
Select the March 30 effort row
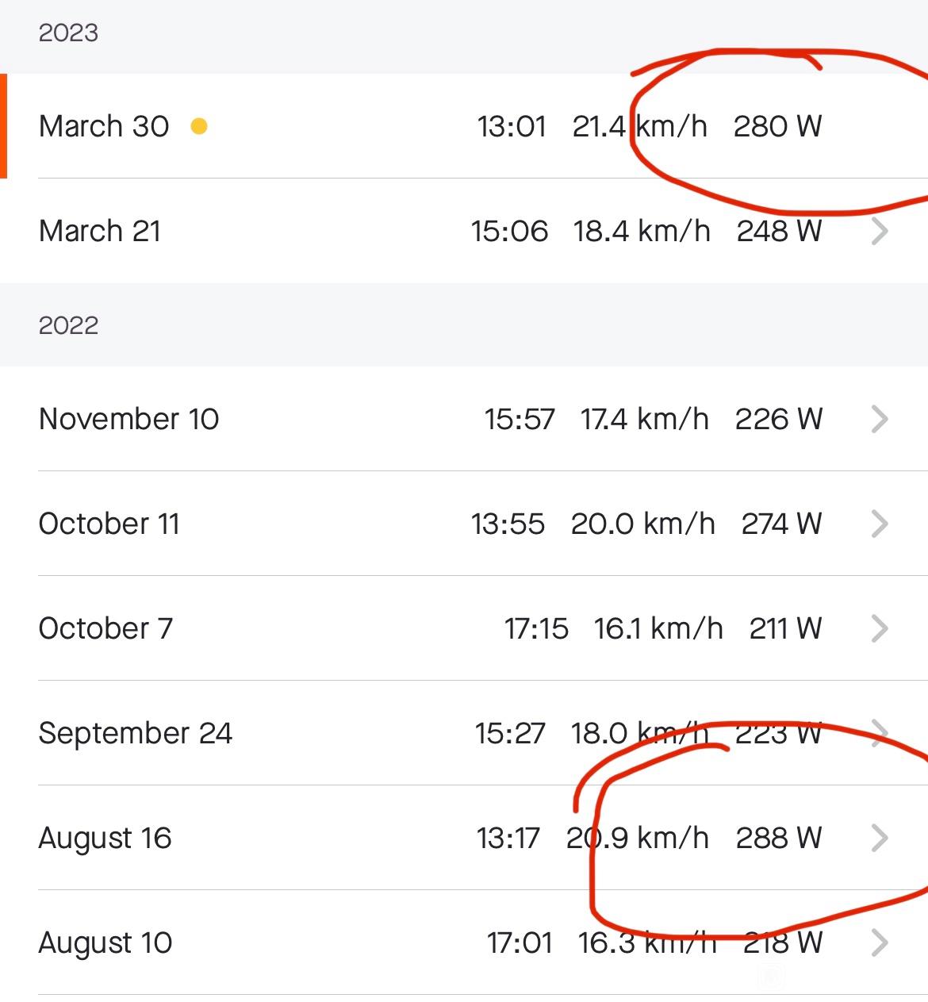point(464,126)
